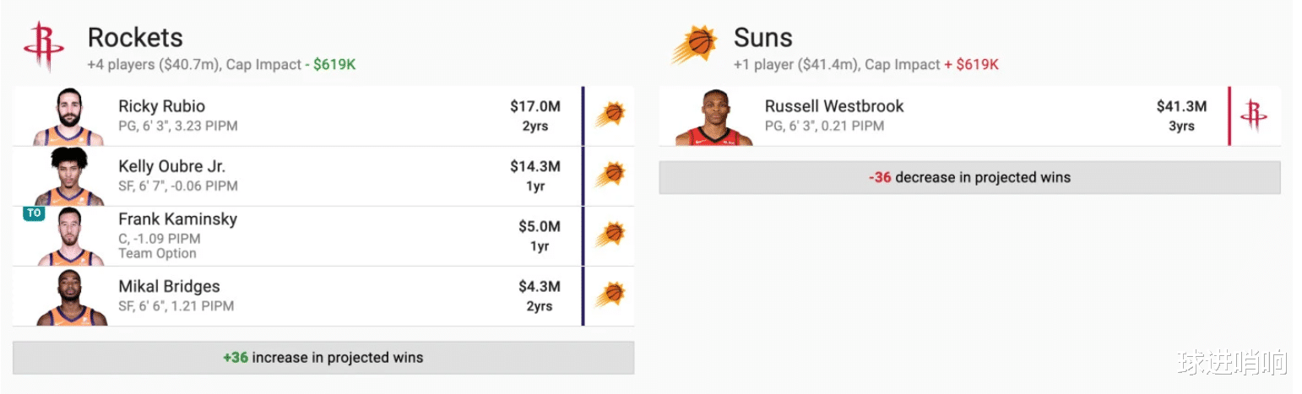Click Ricky Rubio's $17.0M salary figure

click(534, 106)
